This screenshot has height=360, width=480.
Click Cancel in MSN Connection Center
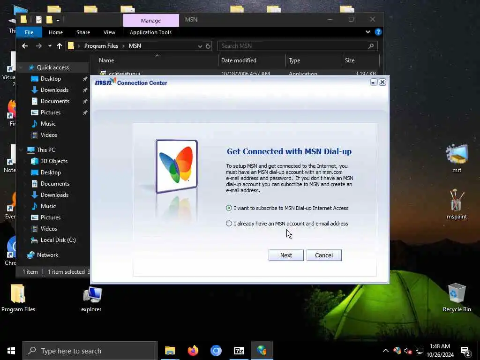click(324, 255)
